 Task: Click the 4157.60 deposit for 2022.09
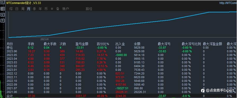pyautogui.click(x=120, y=85)
